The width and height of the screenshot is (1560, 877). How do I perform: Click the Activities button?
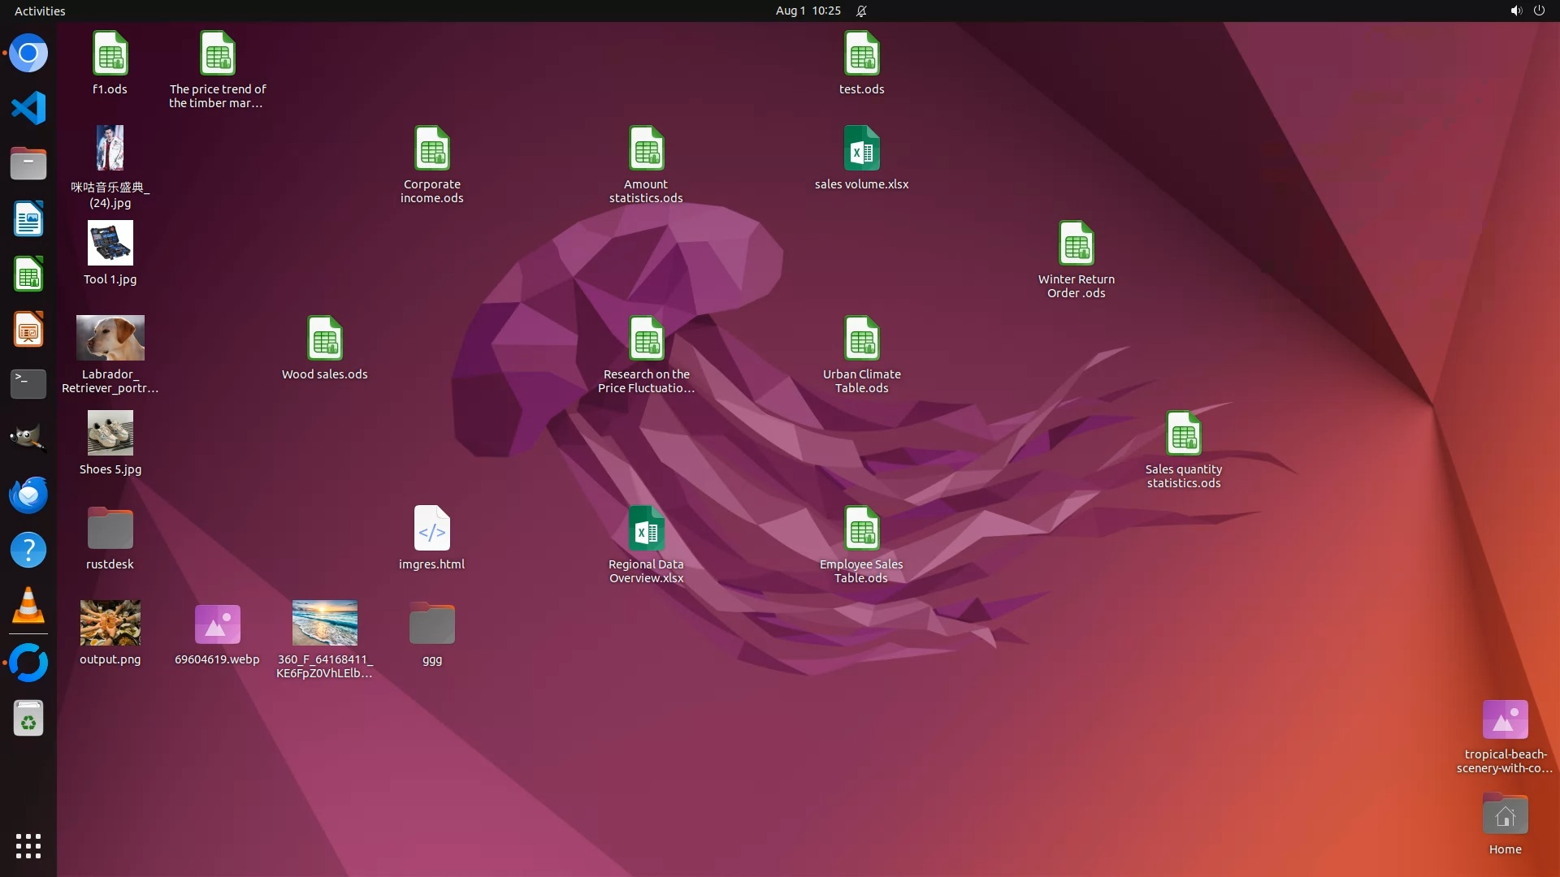[x=40, y=11]
